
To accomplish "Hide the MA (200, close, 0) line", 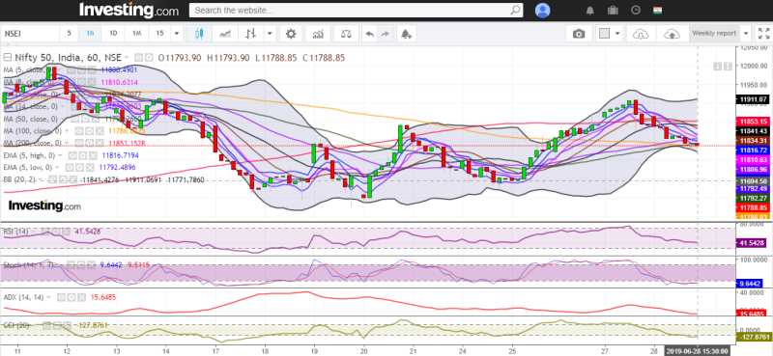I will click(78, 143).
